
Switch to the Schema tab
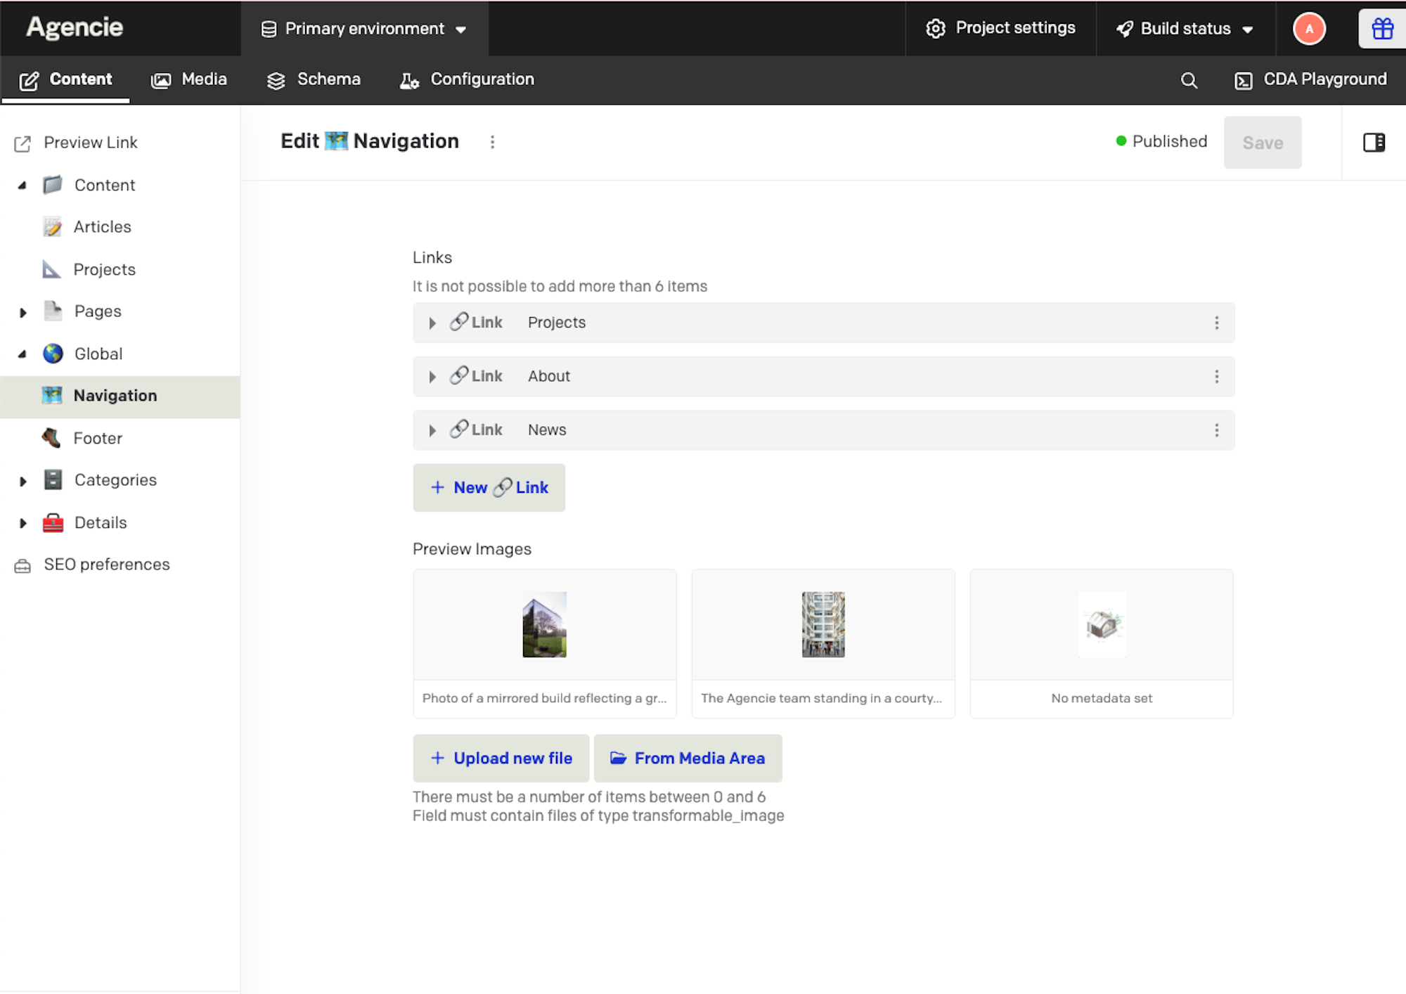(x=314, y=79)
